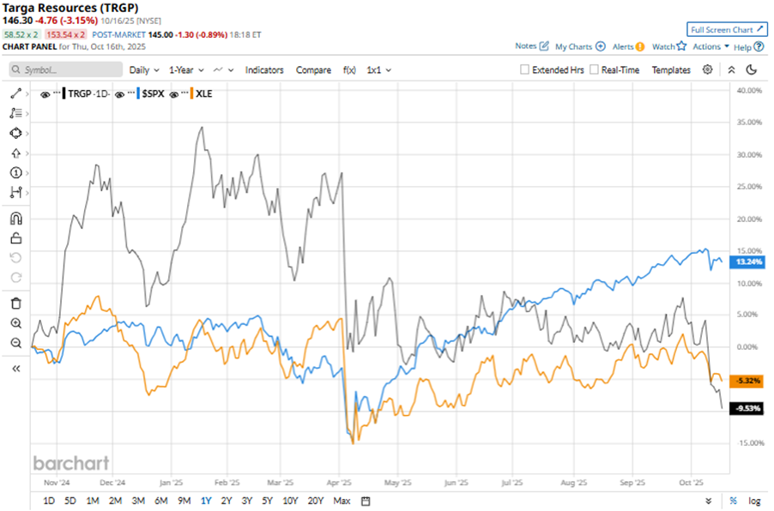This screenshot has width=774, height=511.
Task: Click the Notes edit icon
Action: coord(544,46)
